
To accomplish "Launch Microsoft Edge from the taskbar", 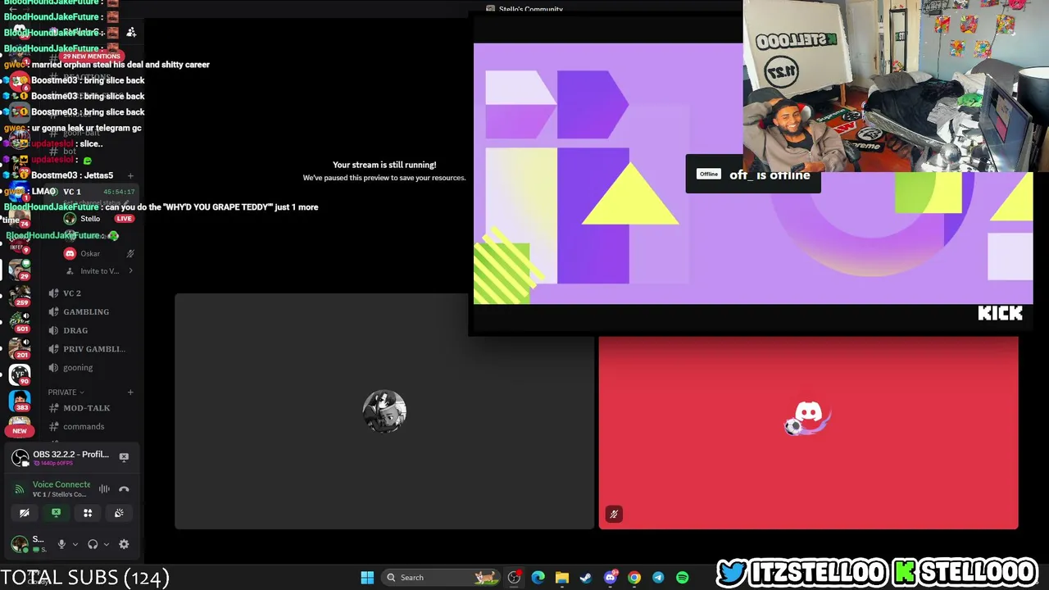I will pyautogui.click(x=538, y=578).
